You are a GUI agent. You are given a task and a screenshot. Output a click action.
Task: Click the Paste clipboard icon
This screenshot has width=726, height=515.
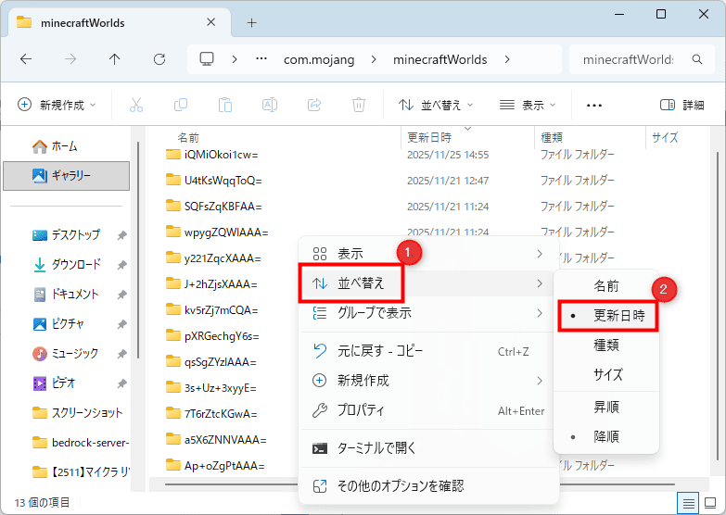point(225,105)
